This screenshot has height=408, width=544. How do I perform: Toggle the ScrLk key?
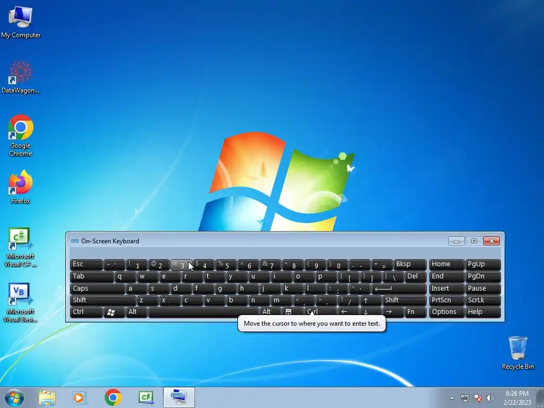[x=482, y=301]
